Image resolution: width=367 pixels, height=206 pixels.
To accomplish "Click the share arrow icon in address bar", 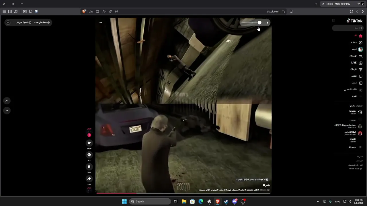I will (91, 11).
